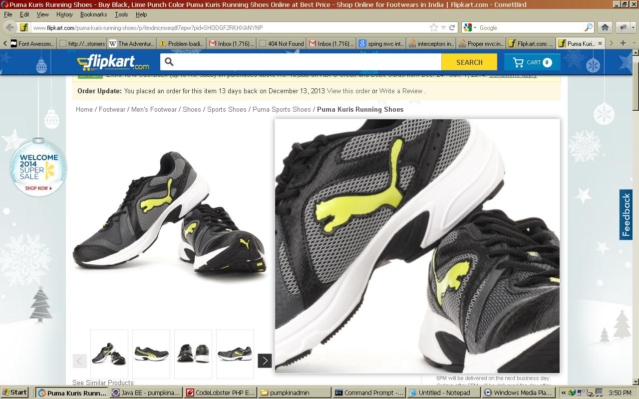Show previous thumbnails with the left arrow
This screenshot has width=639, height=399.
click(79, 361)
